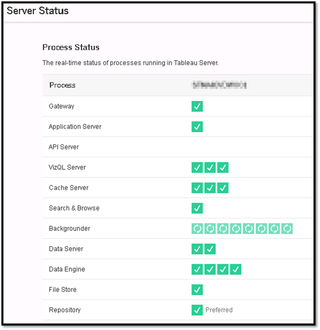Click the File Store status checkmark
This screenshot has height=330, width=320.
[x=197, y=290]
